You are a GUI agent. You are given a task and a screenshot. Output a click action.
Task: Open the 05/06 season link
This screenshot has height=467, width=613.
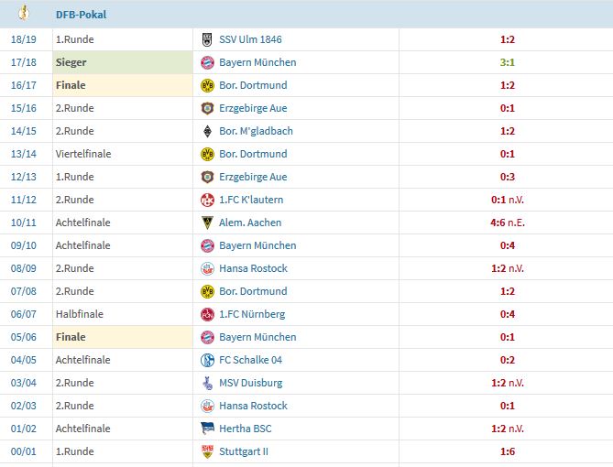(24, 337)
